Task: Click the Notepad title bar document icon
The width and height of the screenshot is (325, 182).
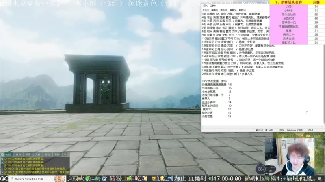Action: (204, 6)
